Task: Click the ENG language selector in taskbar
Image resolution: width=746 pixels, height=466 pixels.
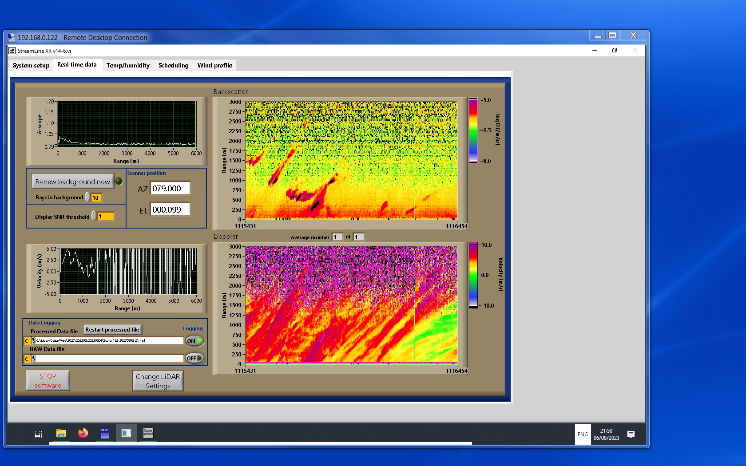Action: click(583, 434)
